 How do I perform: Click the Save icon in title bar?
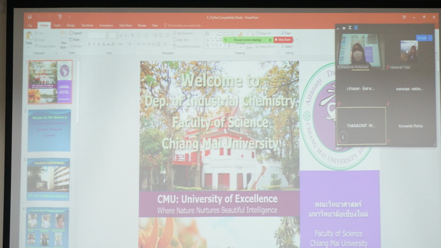click(29, 17)
